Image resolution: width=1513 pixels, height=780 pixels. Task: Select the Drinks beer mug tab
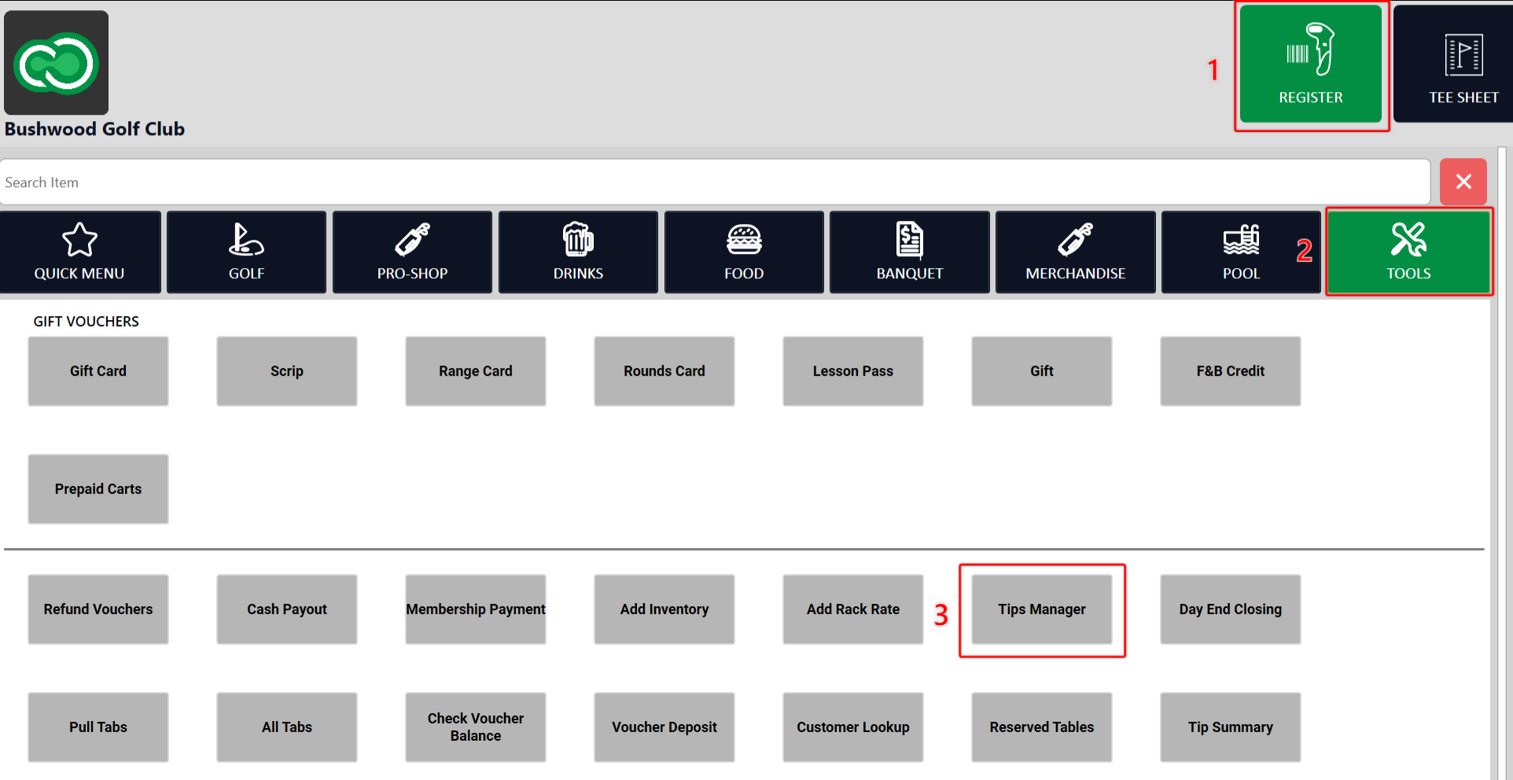(x=578, y=252)
